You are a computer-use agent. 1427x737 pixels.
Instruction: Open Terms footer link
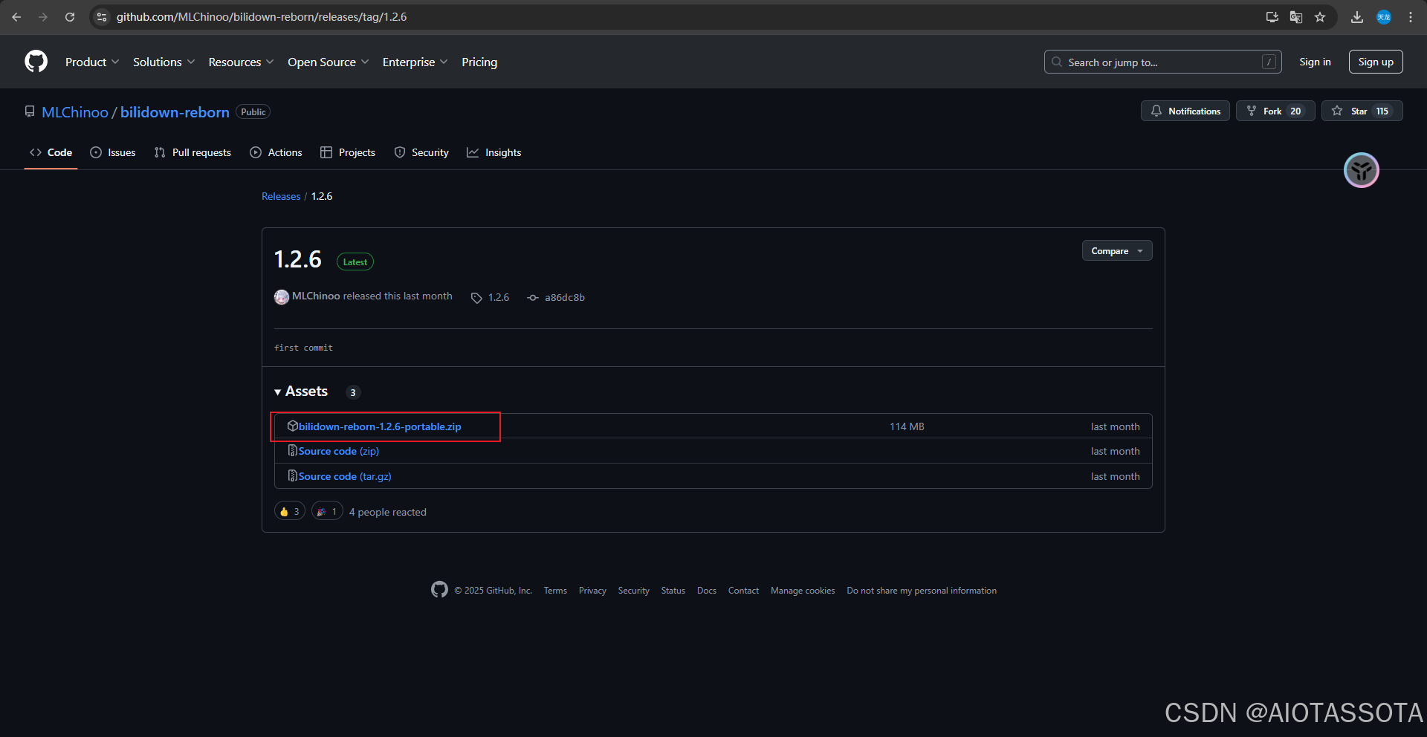pyautogui.click(x=555, y=591)
